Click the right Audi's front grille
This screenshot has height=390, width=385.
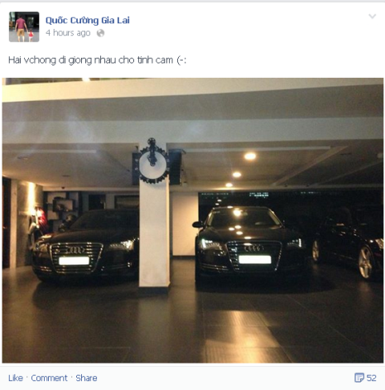coord(254,256)
